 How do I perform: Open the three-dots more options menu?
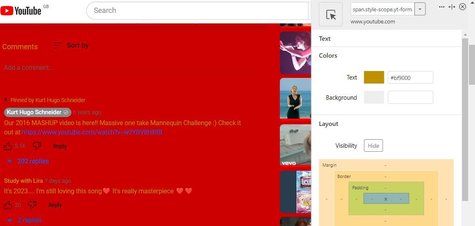point(442,7)
